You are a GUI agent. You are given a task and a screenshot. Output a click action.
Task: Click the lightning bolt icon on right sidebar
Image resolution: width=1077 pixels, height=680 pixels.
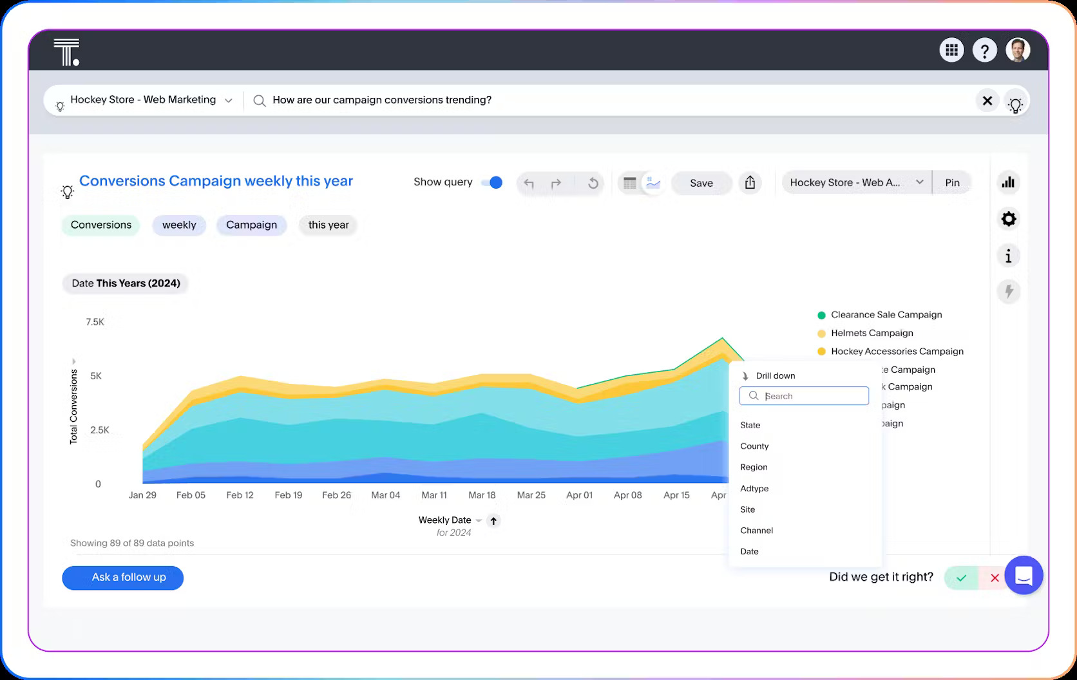point(1008,292)
